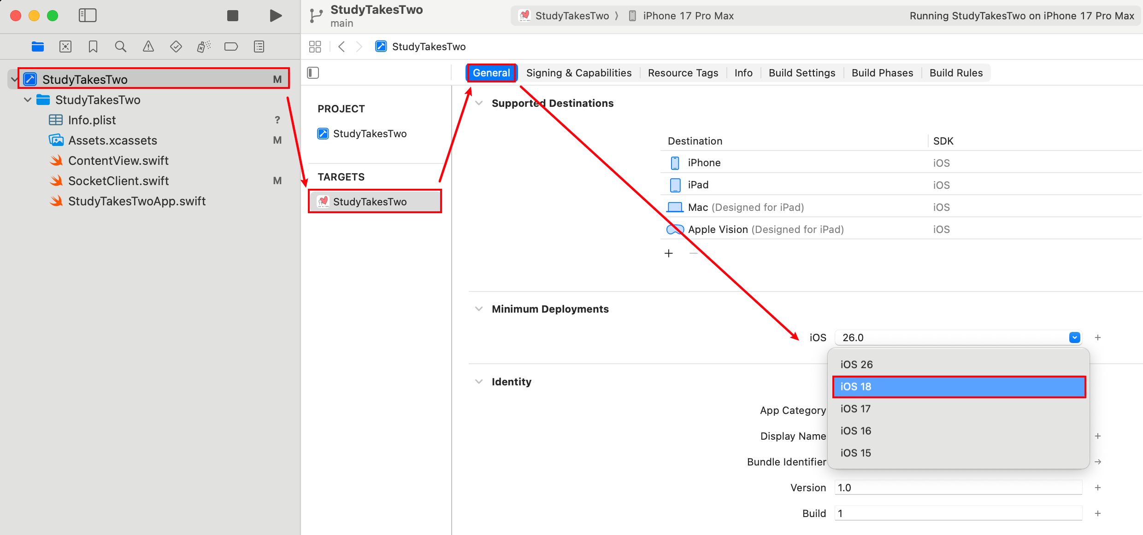This screenshot has width=1143, height=535.
Task: Open the related items grid menu
Action: click(x=315, y=47)
